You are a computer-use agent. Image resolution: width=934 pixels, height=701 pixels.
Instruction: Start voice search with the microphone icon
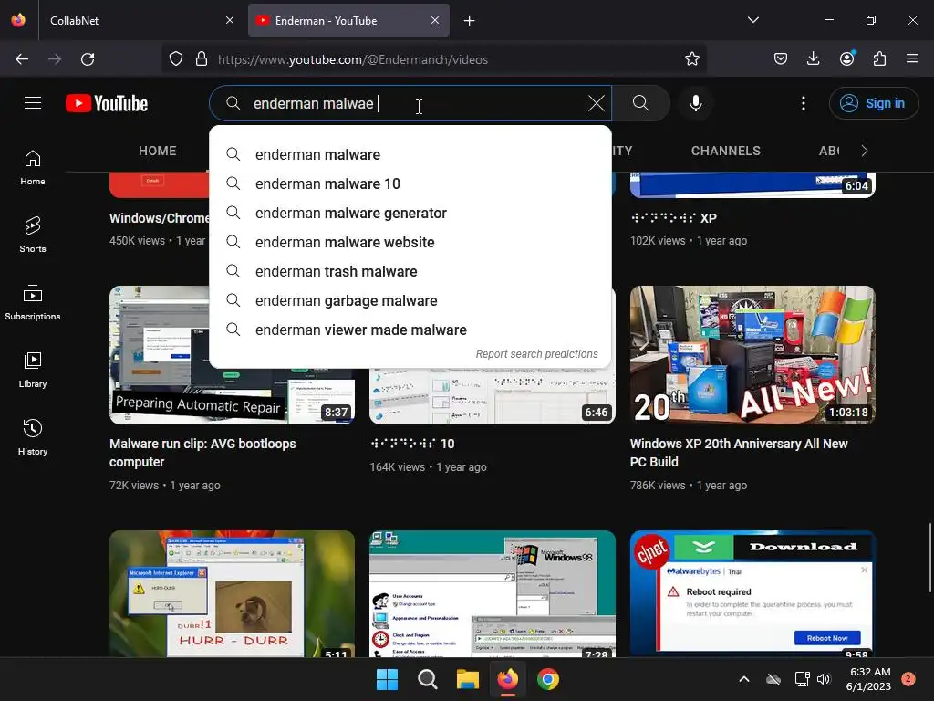click(x=695, y=103)
